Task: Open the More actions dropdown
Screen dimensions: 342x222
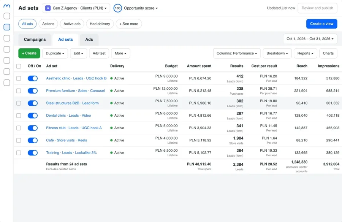Action: coord(120,53)
